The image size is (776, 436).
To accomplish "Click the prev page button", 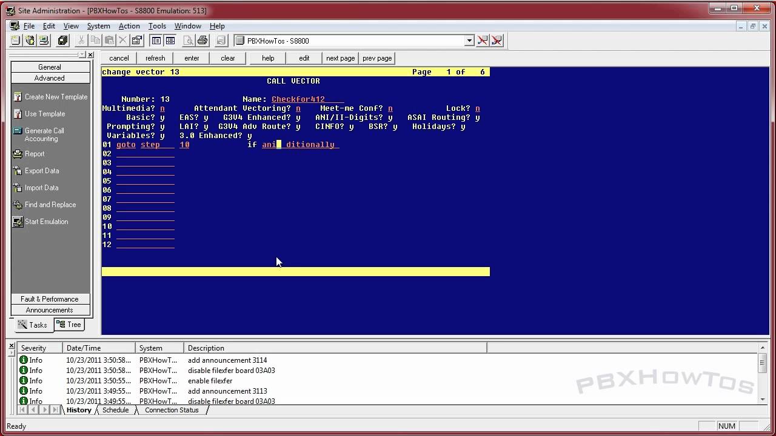I will tap(377, 58).
